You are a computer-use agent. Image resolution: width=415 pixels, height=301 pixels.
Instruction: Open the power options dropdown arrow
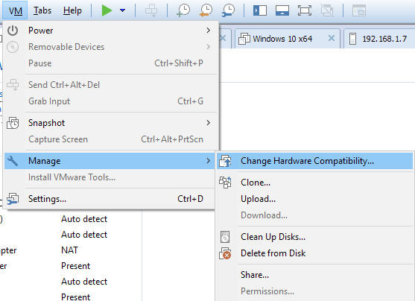(122, 10)
